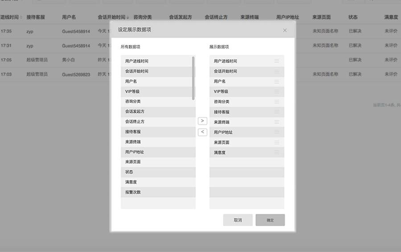Select 来源页面 in all data items list
This screenshot has width=401, height=252.
(158, 162)
